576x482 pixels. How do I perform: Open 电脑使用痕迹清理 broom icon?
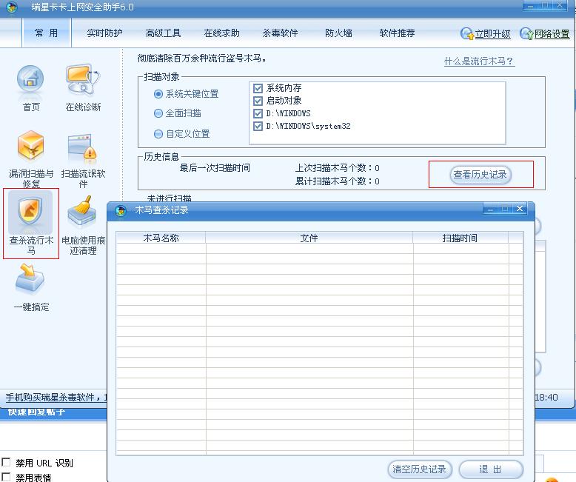(x=82, y=210)
